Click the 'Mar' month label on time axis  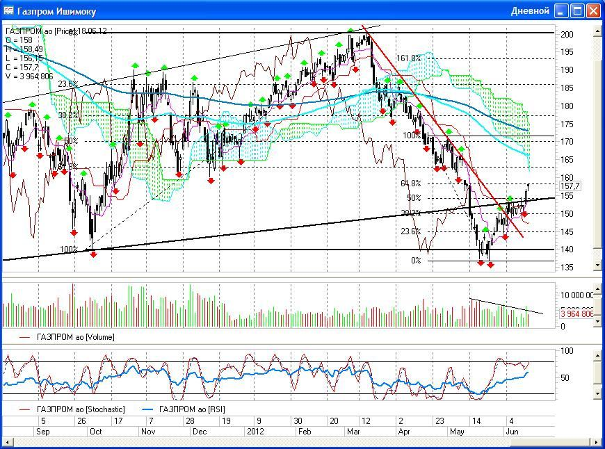(x=353, y=431)
